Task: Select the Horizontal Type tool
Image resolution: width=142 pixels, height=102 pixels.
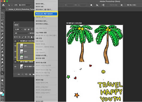Action: (2, 69)
